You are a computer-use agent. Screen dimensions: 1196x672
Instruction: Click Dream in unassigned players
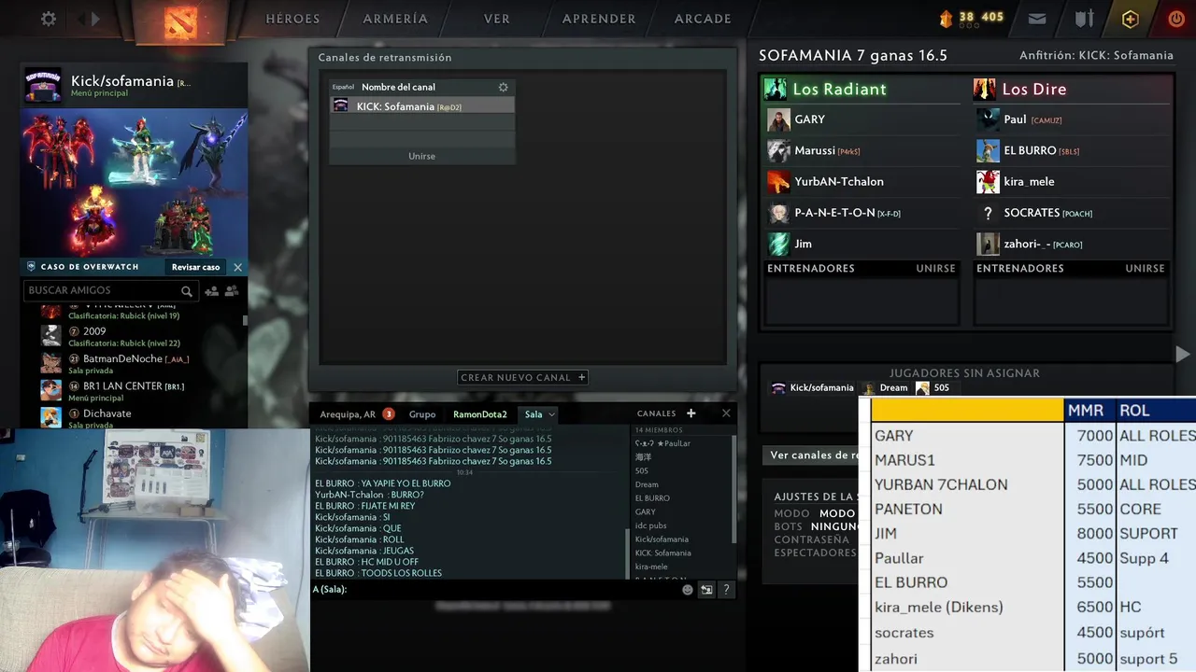click(885, 388)
